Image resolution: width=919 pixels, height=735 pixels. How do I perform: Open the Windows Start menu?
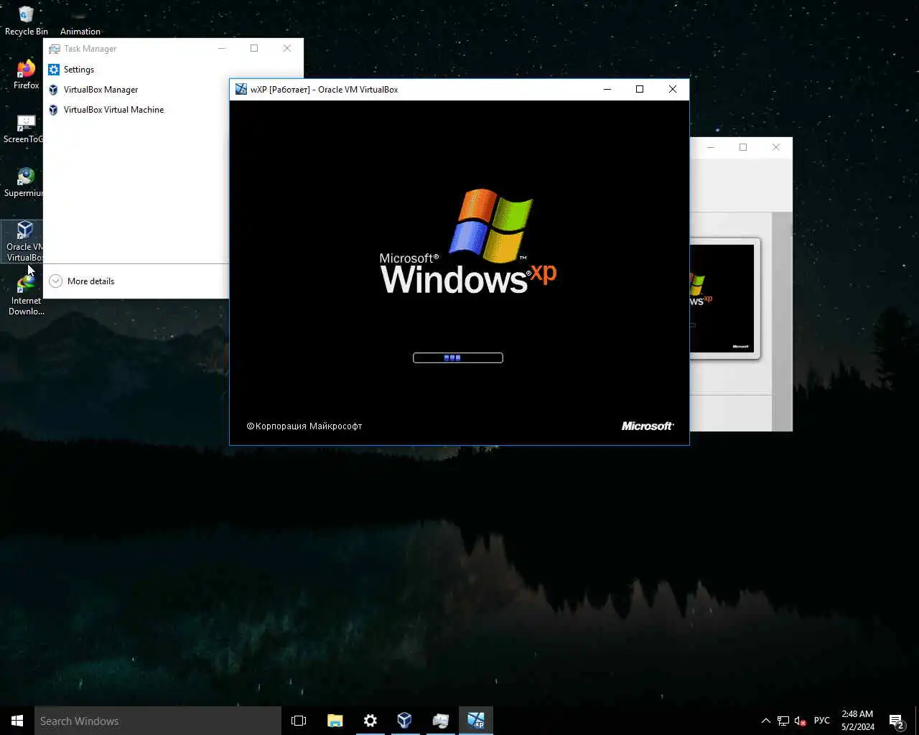tap(17, 721)
